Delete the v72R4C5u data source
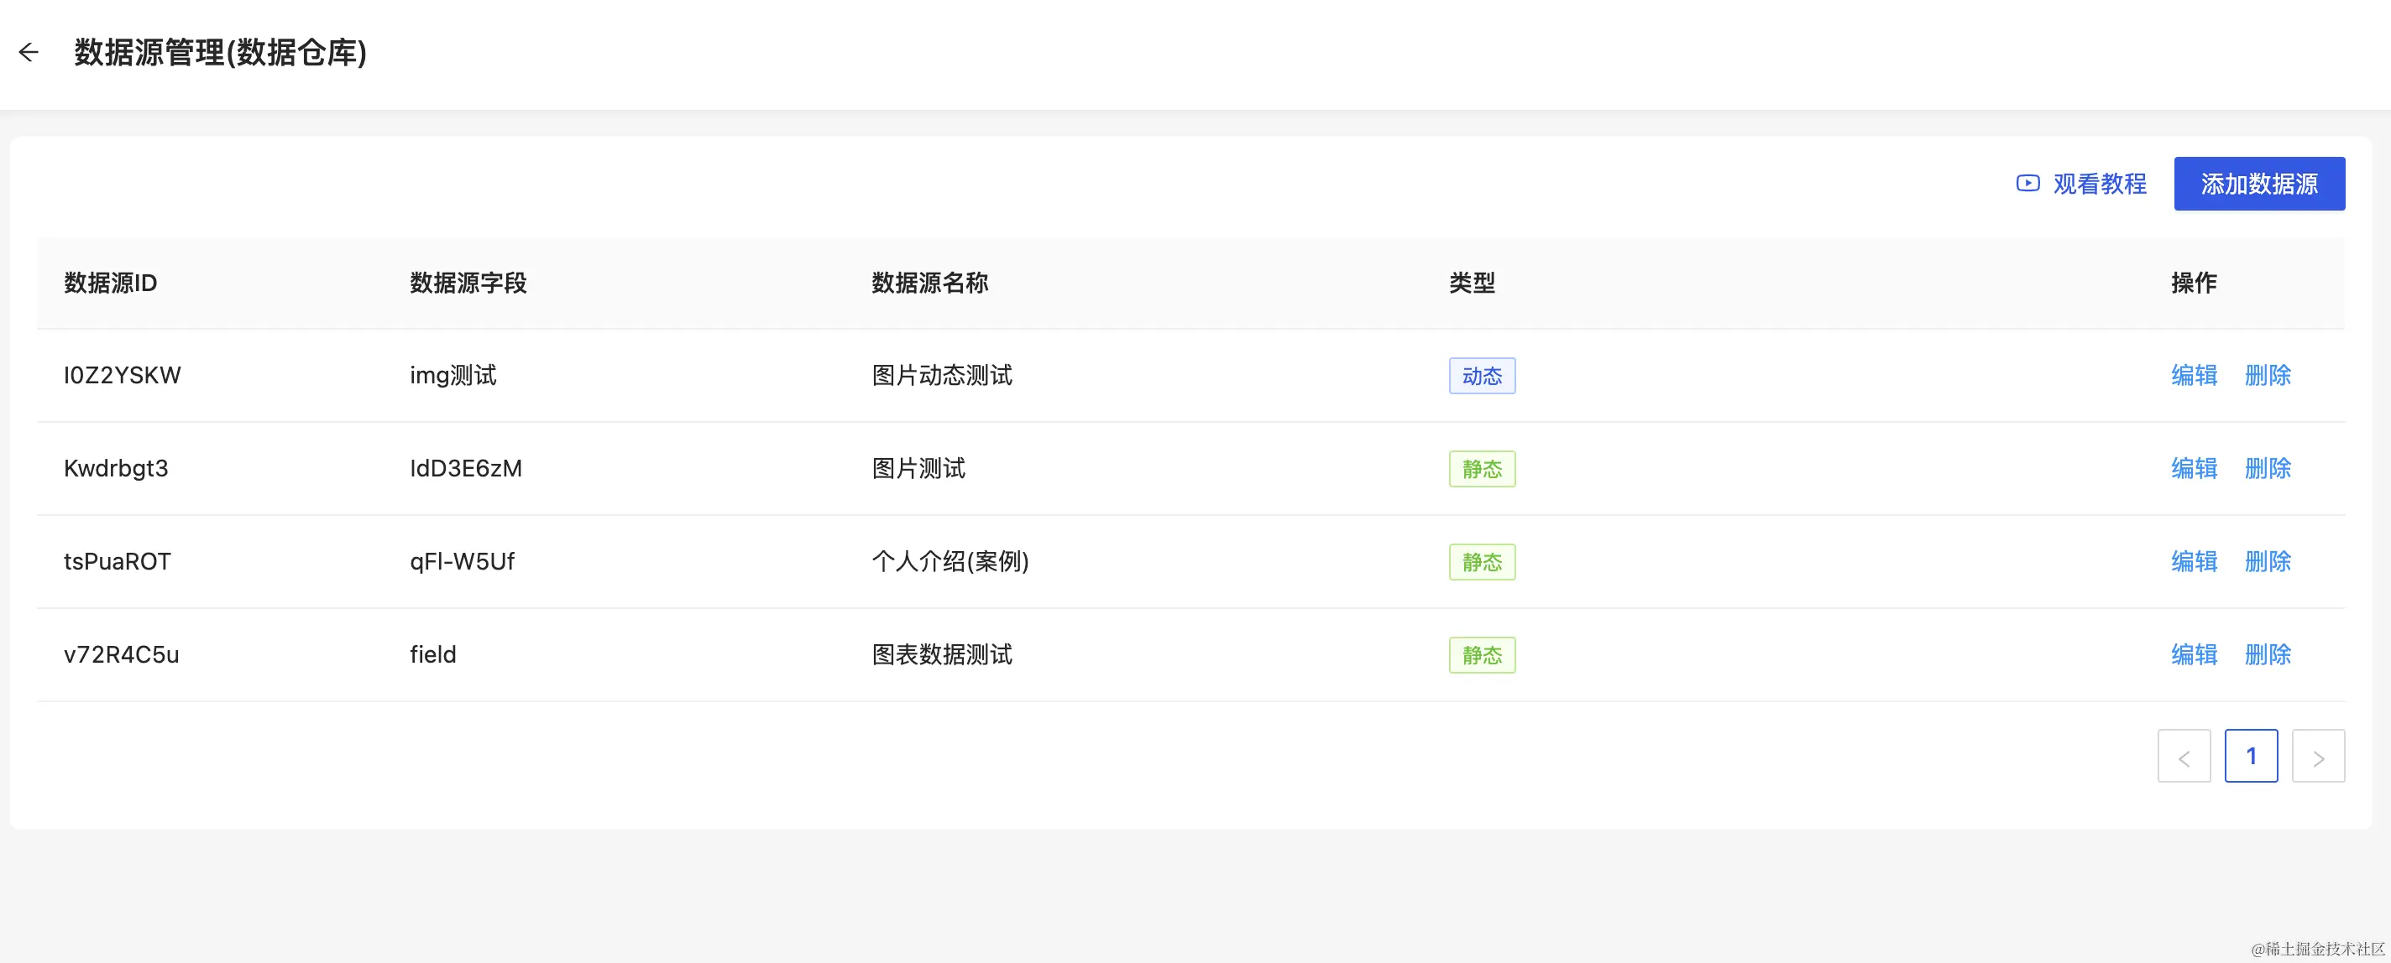This screenshot has height=963, width=2391. tap(2268, 655)
